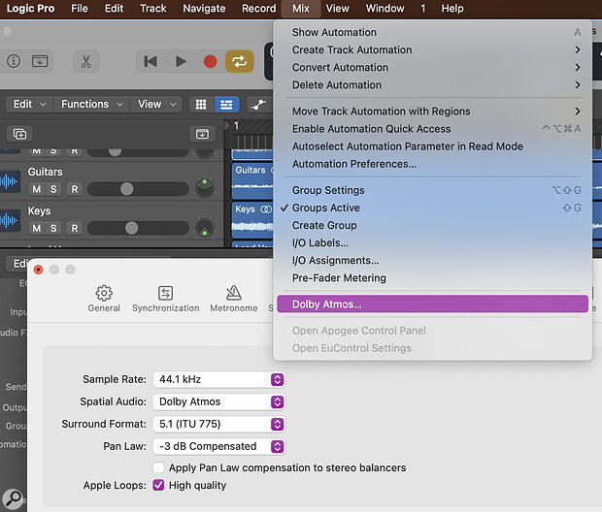
Task: Choose Autoselect Automation Parameter in Read Mode
Action: click(432, 146)
